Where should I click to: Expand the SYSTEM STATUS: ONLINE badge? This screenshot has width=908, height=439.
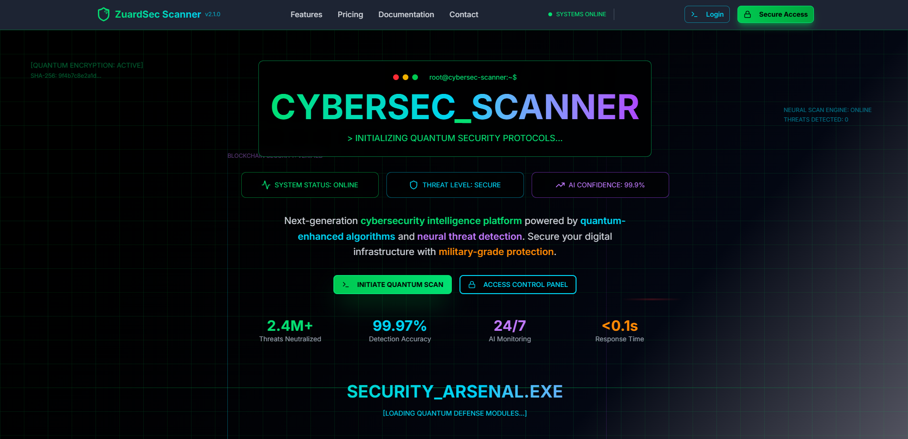(x=310, y=185)
